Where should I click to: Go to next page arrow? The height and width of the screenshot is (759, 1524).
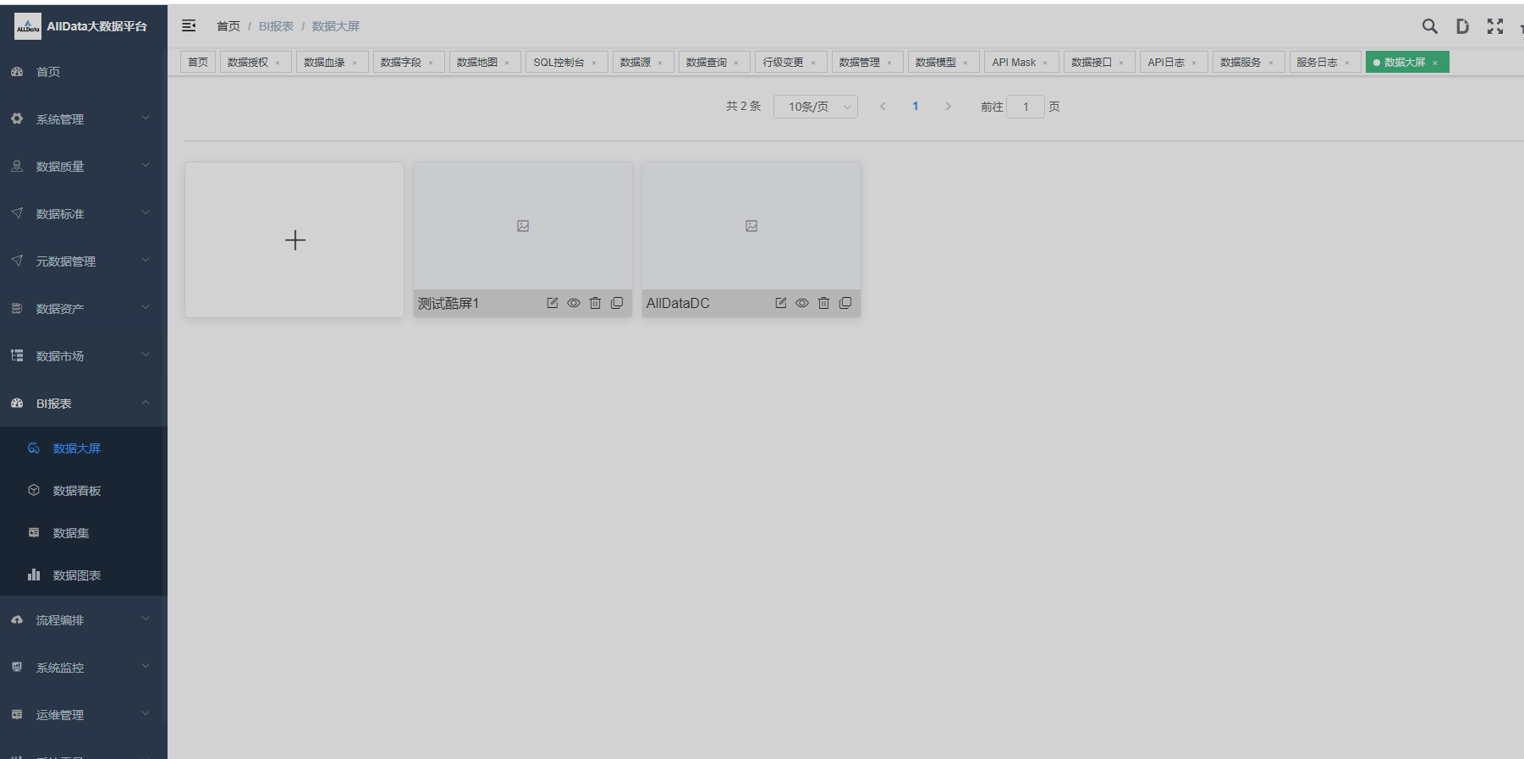click(x=948, y=107)
